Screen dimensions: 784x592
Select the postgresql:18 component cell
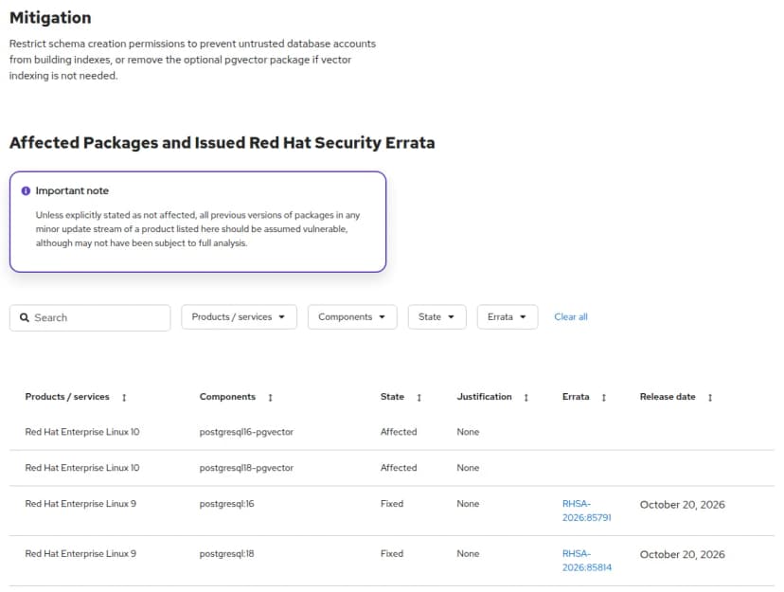pyautogui.click(x=226, y=554)
